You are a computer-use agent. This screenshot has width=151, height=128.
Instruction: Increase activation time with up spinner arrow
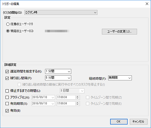(x=77, y=96)
